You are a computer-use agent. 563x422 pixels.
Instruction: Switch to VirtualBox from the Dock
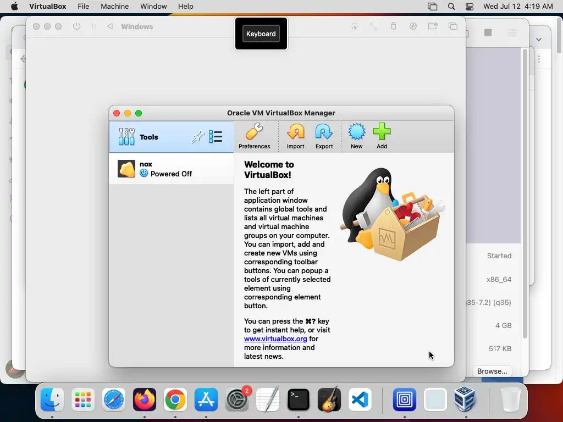(x=464, y=399)
